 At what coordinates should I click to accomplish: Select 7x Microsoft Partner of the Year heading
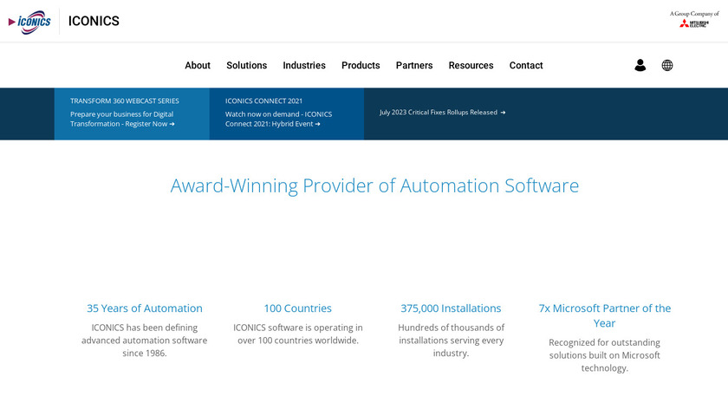[x=604, y=315]
